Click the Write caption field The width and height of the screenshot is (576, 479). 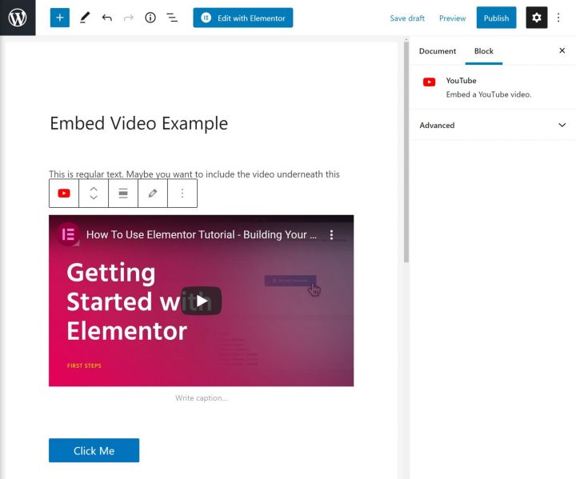coord(202,397)
